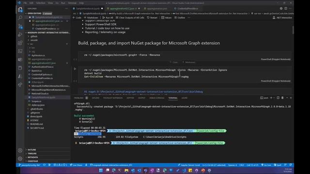Click Live Share in the status bar
The width and height of the screenshot is (310, 174).
[76, 165]
